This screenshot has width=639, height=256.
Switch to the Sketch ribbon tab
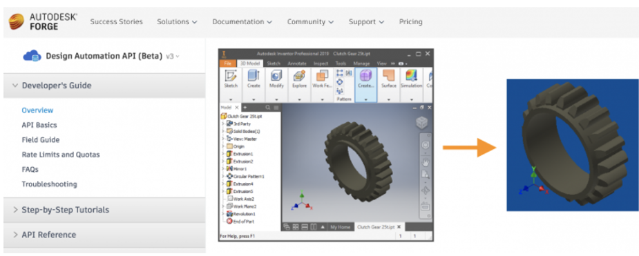coord(274,63)
